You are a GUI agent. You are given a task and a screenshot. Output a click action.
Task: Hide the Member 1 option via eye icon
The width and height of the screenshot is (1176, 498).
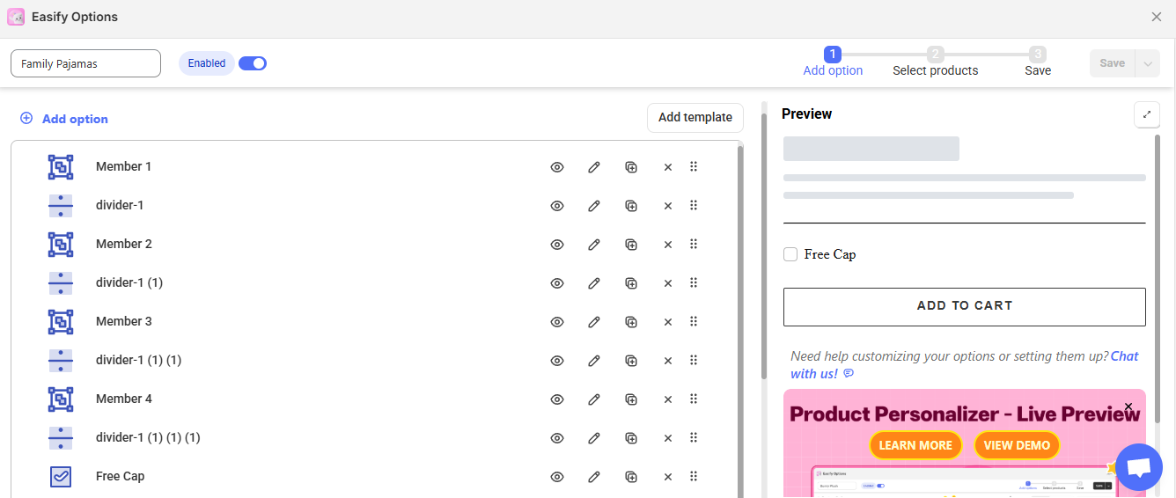(557, 167)
